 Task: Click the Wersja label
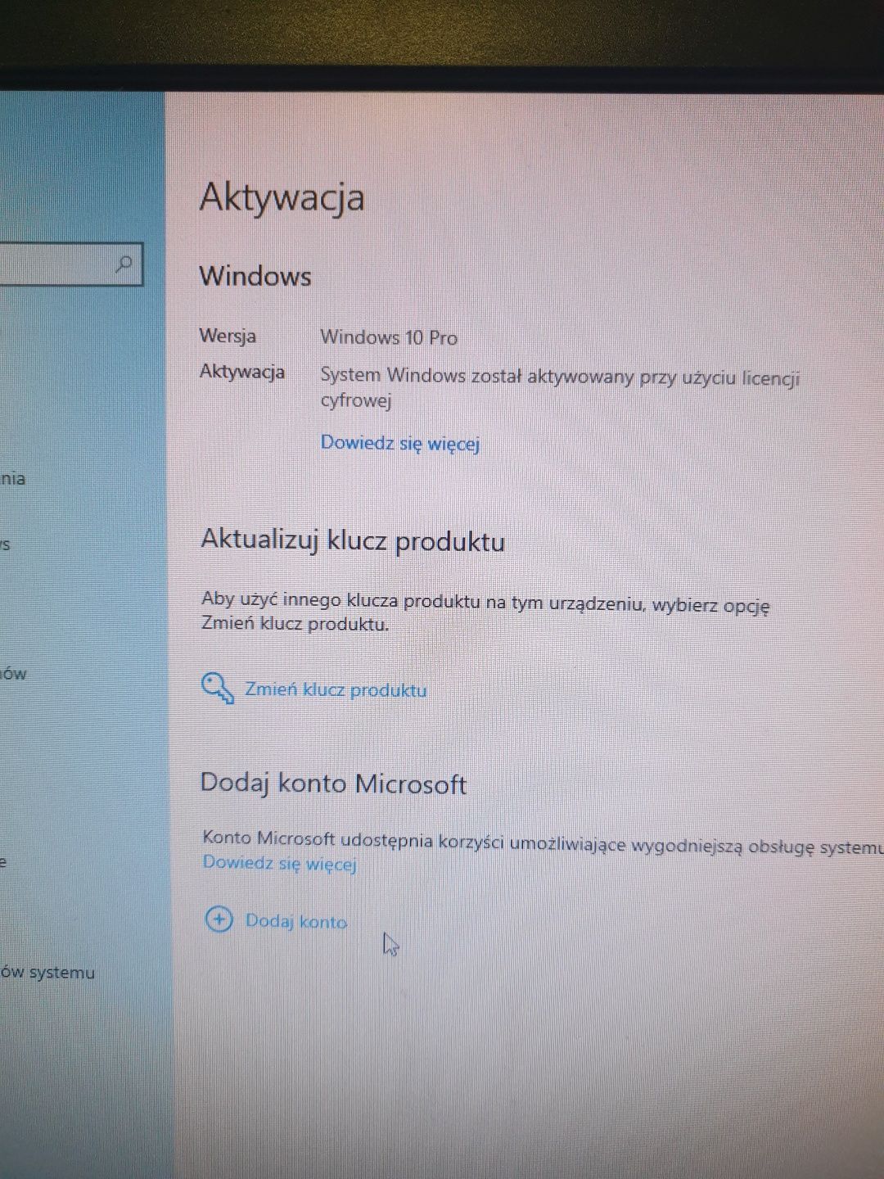point(228,336)
